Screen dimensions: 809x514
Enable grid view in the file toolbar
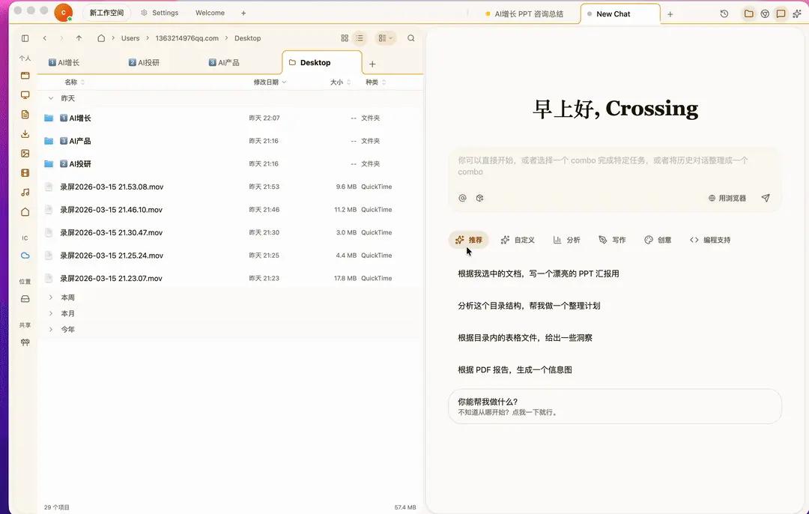(344, 37)
